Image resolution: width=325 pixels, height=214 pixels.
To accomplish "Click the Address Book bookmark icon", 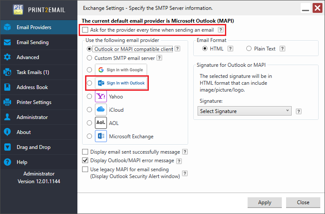I will pyautogui.click(x=7, y=87).
